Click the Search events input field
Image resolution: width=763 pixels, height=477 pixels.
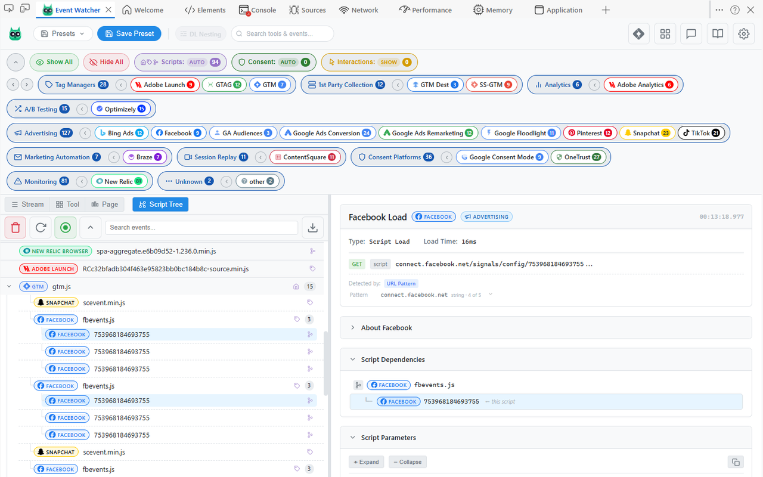tap(201, 227)
